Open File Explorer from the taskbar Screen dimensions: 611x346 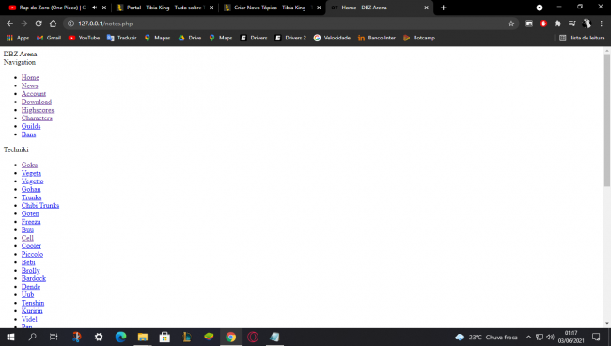[143, 337]
